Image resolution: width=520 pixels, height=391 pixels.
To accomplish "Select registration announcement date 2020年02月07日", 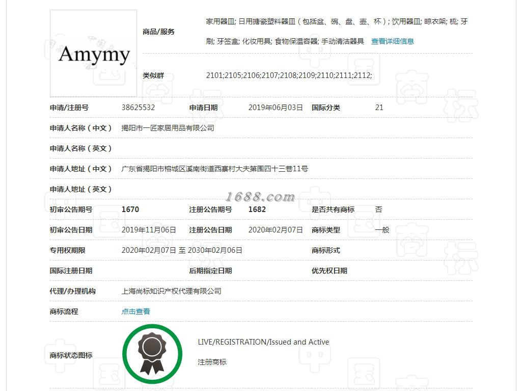I will 276,230.
